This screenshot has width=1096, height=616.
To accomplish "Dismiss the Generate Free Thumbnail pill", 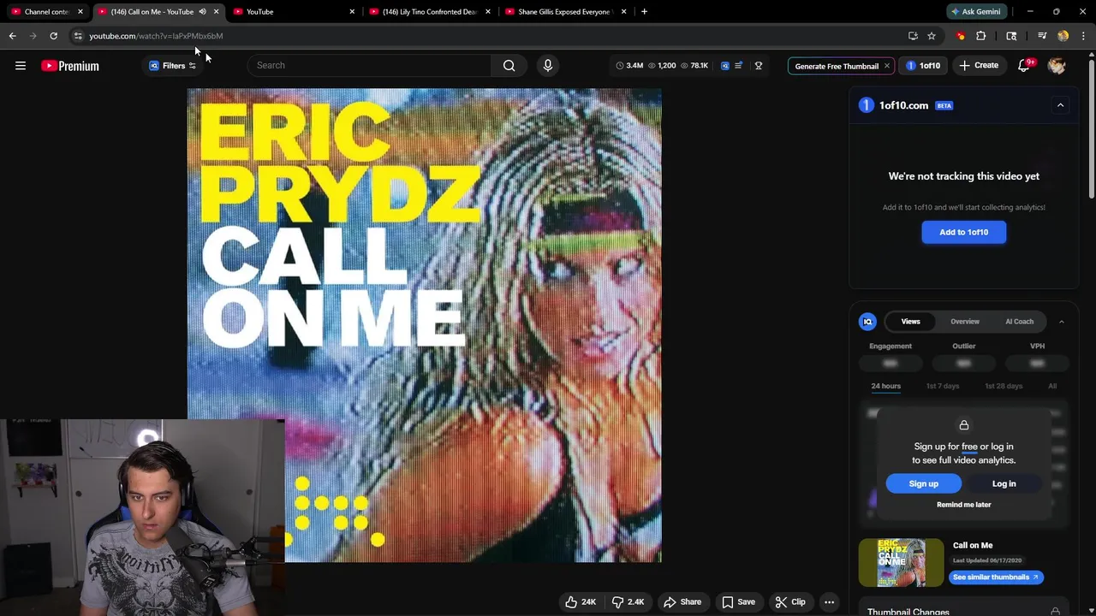I will pyautogui.click(x=887, y=66).
